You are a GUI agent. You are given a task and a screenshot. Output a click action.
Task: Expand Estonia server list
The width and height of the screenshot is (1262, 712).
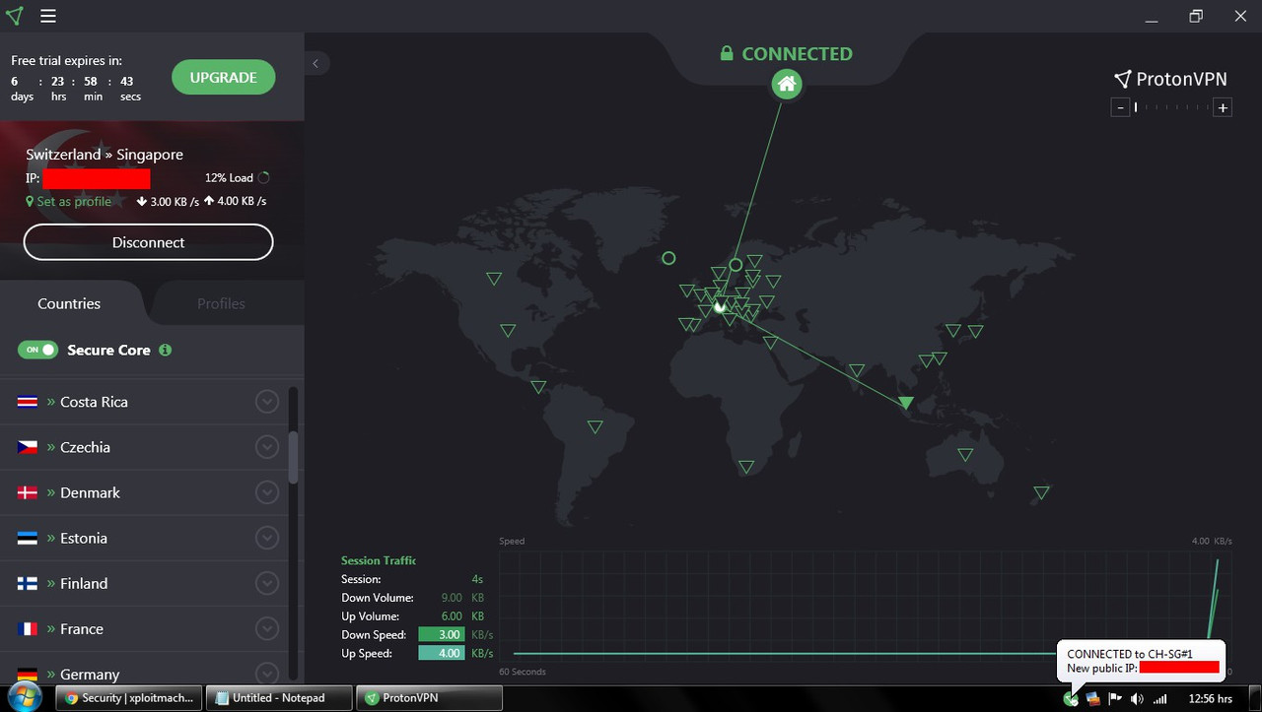click(x=267, y=538)
